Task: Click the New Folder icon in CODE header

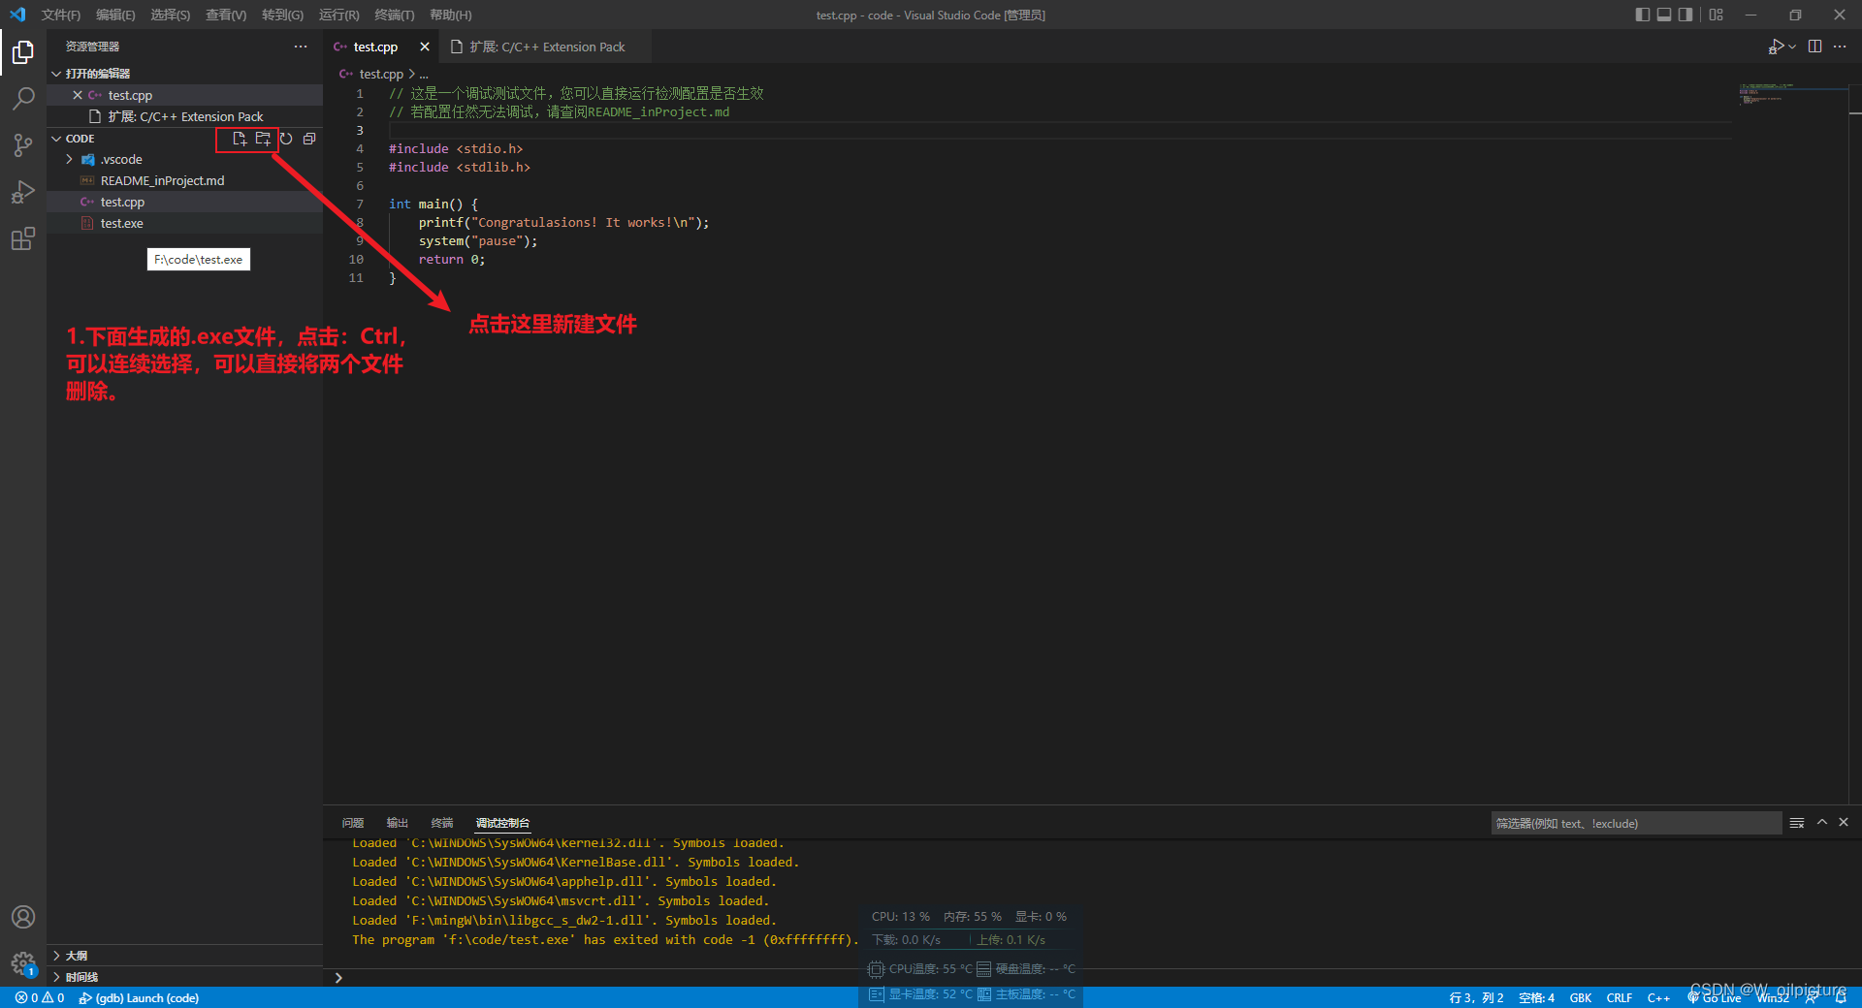Action: point(263,139)
